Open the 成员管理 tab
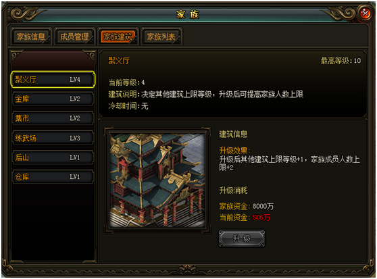Viewport: 377px width, 279px height. (x=74, y=36)
